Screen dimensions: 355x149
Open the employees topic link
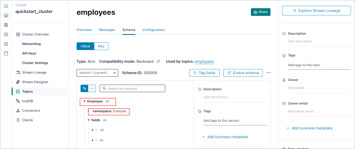point(204,61)
